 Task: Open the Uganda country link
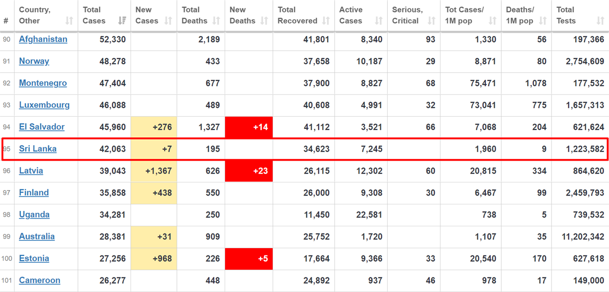pos(34,215)
